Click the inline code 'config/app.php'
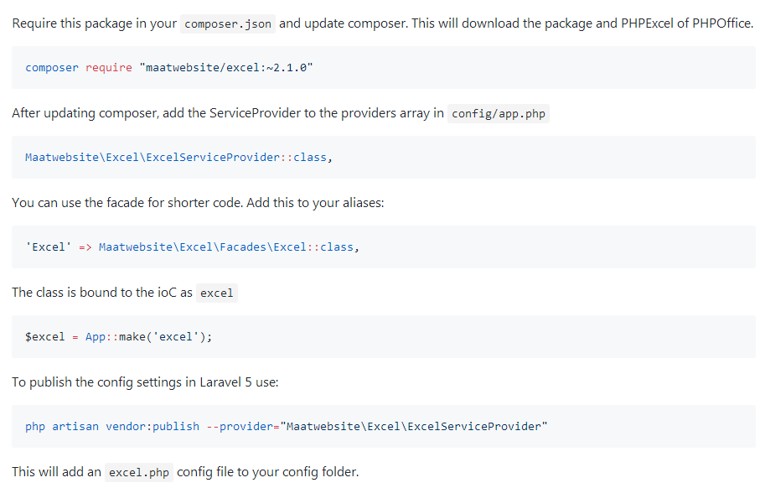The image size is (760, 488). 499,113
